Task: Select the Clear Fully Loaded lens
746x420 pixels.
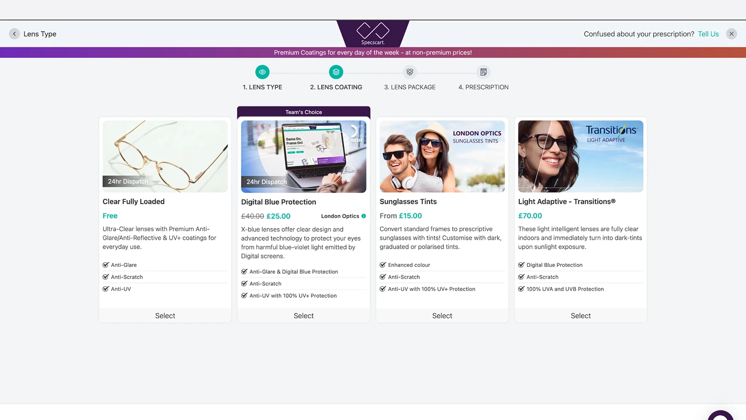Action: tap(165, 316)
